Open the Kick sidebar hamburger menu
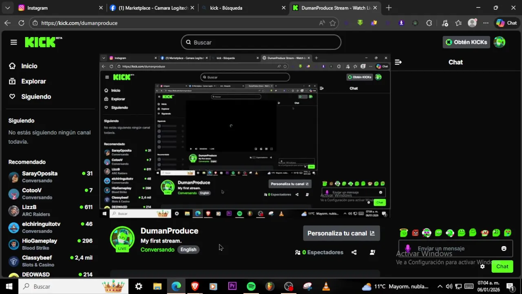 pos(14,42)
